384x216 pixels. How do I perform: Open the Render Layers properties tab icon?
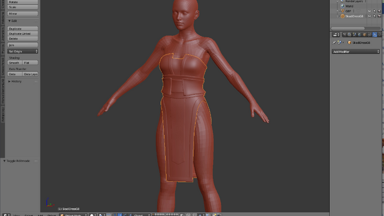[x=349, y=35]
